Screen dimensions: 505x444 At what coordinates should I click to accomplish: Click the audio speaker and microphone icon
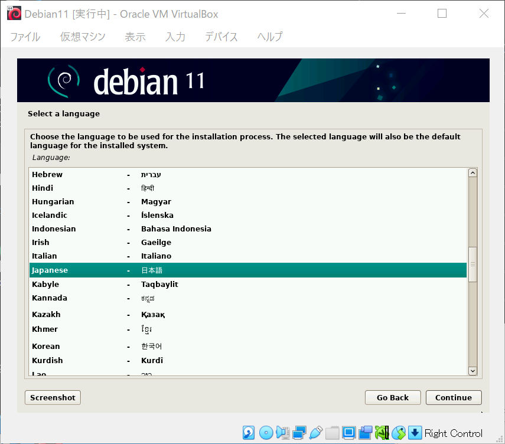click(283, 433)
